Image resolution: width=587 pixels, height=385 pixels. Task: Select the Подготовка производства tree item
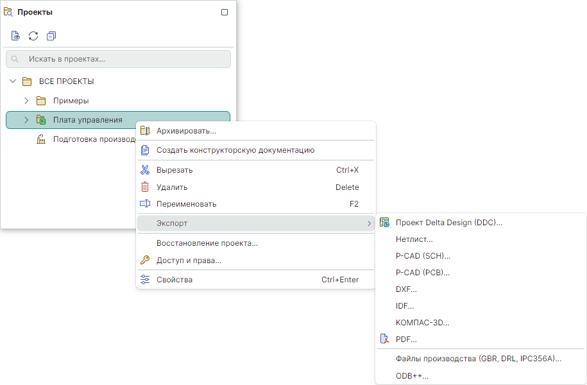coord(93,139)
